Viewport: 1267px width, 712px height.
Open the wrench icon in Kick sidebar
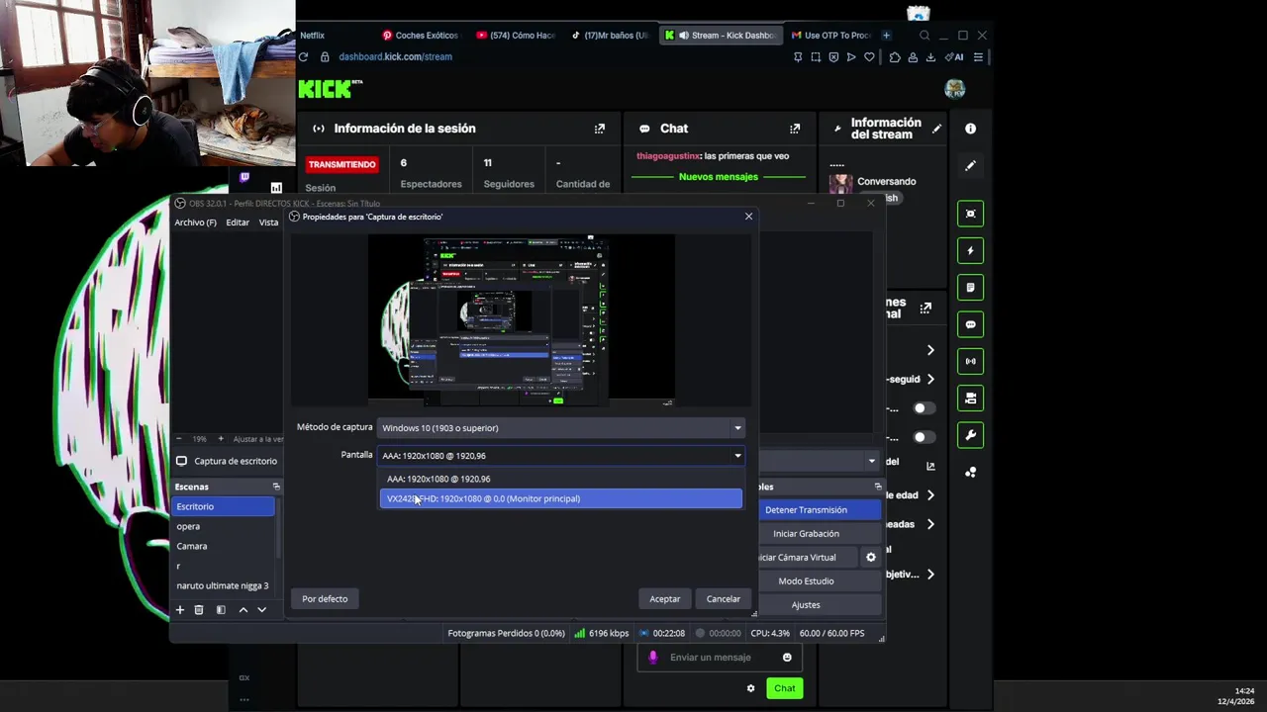(970, 435)
